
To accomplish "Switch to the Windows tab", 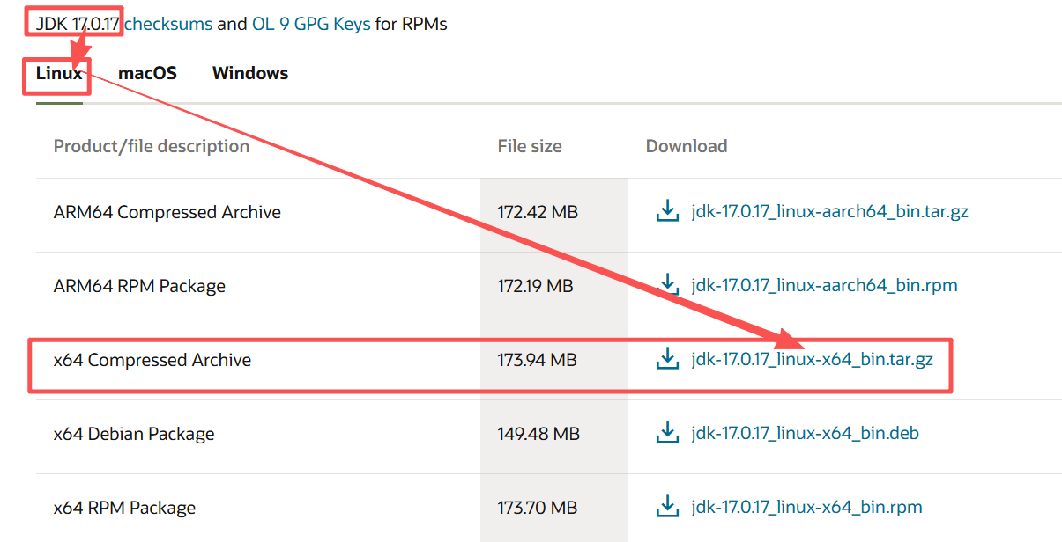I will 250,73.
